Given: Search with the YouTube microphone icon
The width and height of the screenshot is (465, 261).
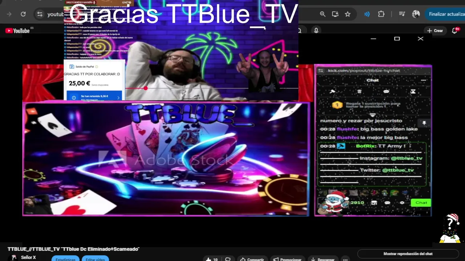Looking at the screenshot, I should [316, 31].
